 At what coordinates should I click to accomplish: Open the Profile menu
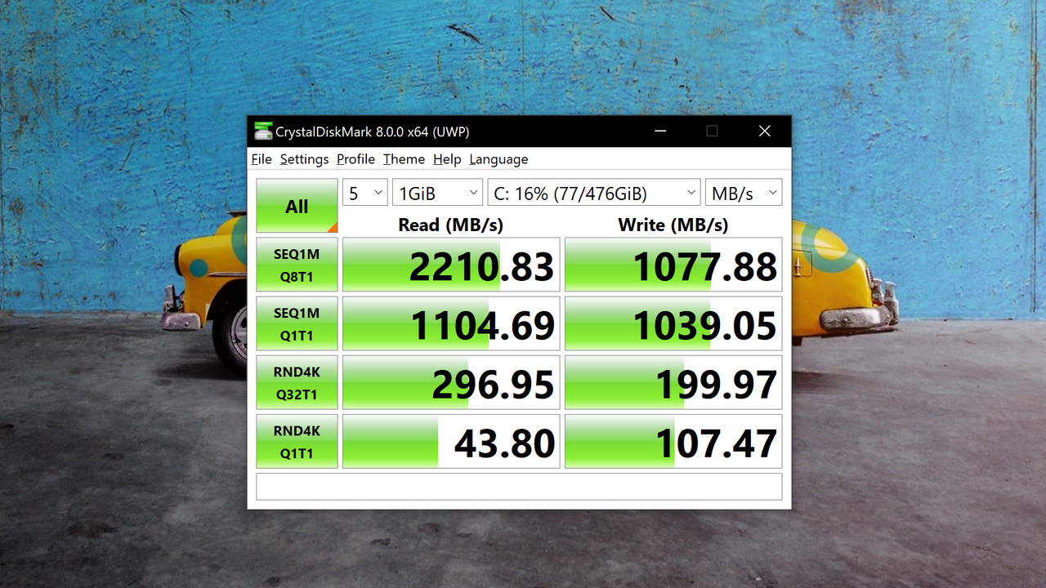coord(355,159)
